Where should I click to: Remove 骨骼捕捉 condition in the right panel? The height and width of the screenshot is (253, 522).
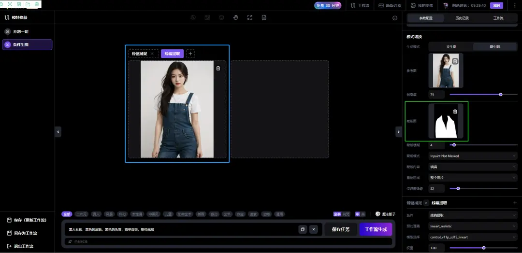tap(426, 203)
